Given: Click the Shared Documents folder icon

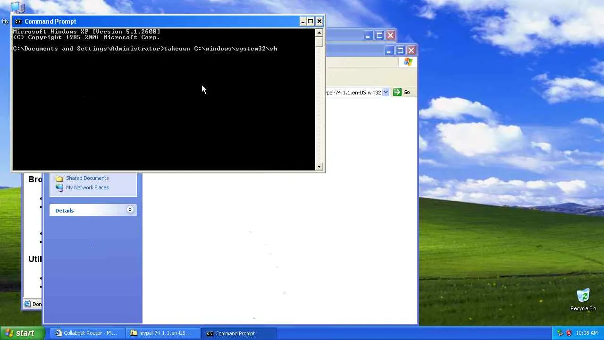Looking at the screenshot, I should click(59, 178).
